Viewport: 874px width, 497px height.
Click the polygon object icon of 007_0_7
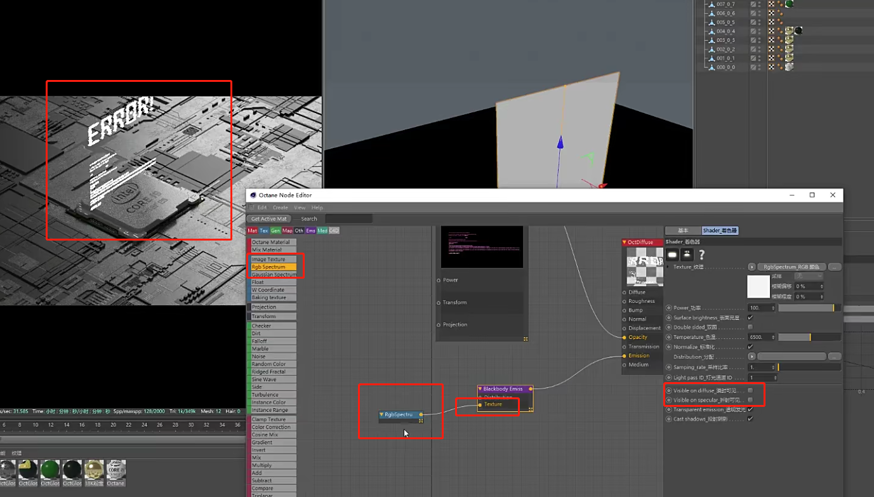coord(712,4)
